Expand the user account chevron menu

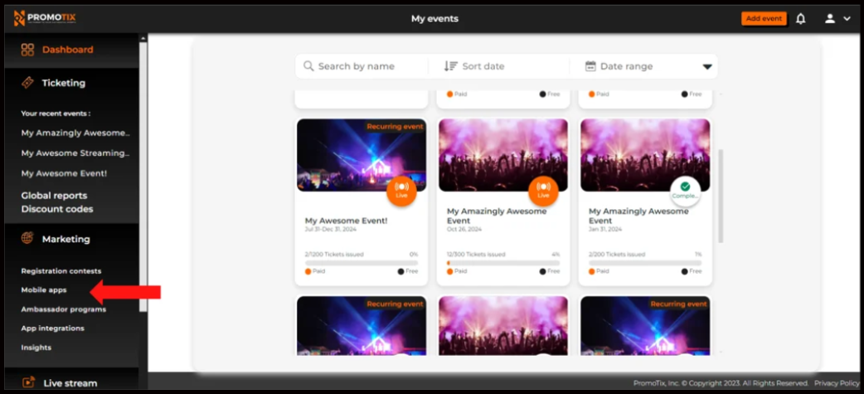[847, 19]
